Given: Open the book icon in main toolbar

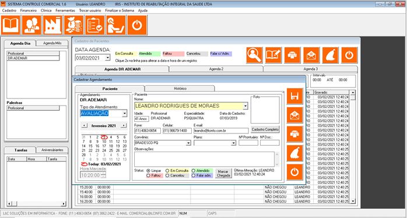Looking at the screenshot, I should pyautogui.click(x=10, y=25).
